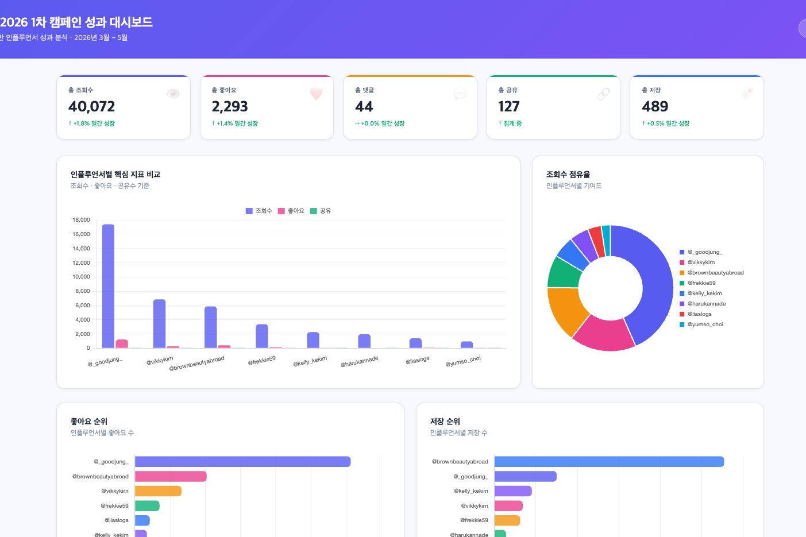806x537 pixels.
Task: Hide @_goodjung_ in donut chart legend
Action: click(701, 252)
